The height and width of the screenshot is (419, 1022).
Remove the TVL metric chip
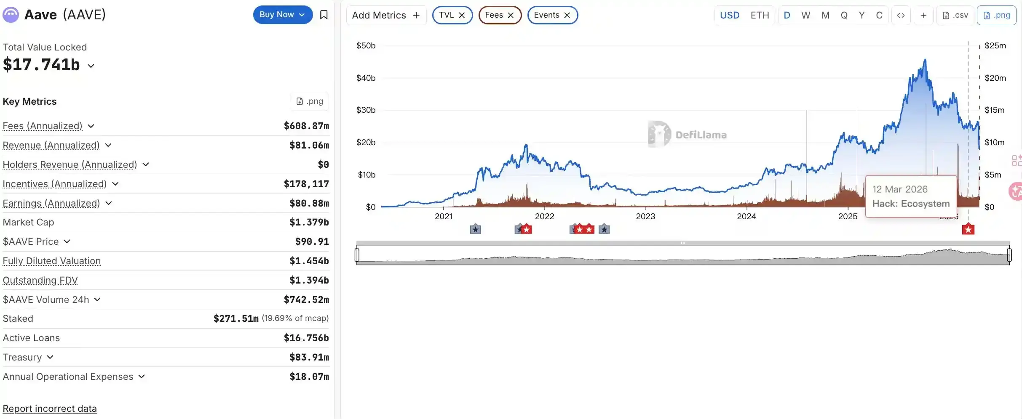click(462, 15)
